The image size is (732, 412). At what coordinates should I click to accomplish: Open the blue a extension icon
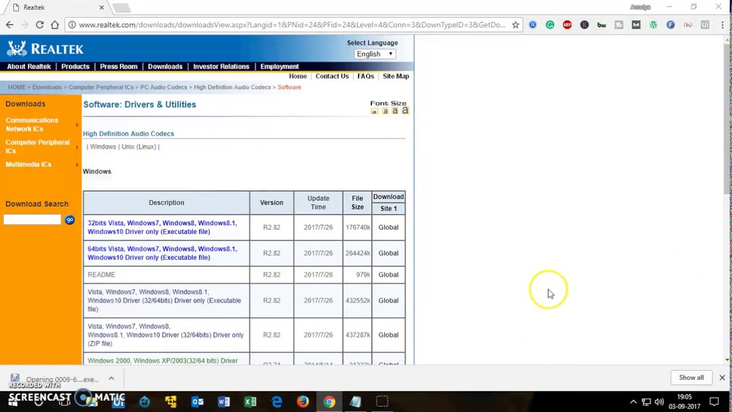(533, 25)
